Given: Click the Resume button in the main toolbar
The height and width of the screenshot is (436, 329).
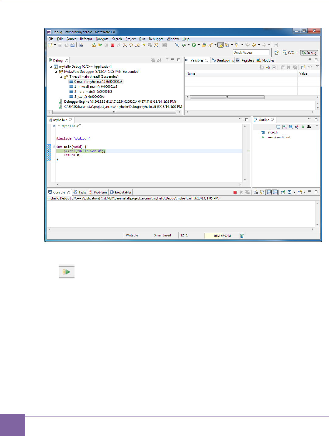Looking at the screenshot, I should tap(100, 45).
